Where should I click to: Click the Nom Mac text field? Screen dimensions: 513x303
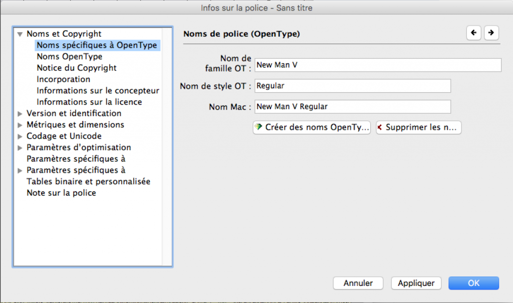point(353,107)
